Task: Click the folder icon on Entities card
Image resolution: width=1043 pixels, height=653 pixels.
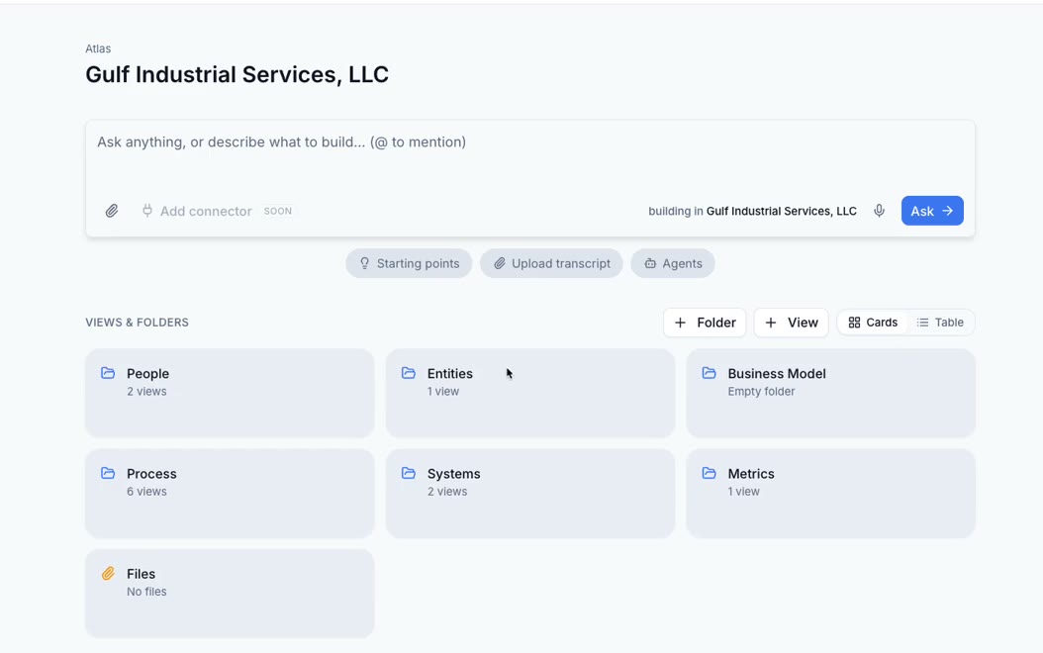Action: click(409, 373)
